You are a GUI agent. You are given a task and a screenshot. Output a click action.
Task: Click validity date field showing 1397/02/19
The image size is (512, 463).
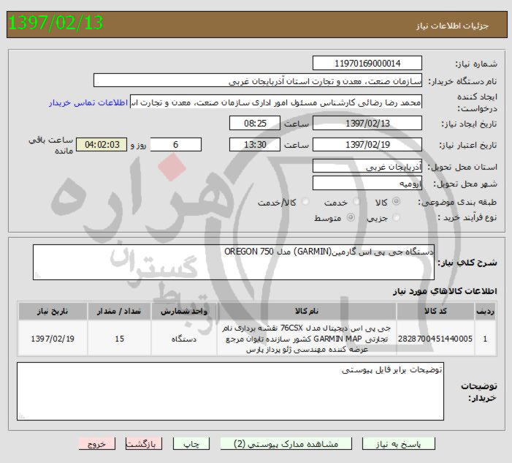tap(367, 145)
